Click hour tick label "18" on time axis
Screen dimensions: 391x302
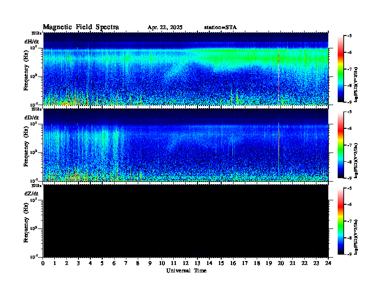click(x=257, y=263)
